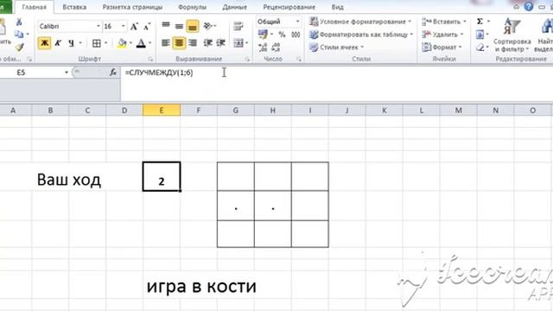
Task: Open Стили ячеек gallery
Action: tap(336, 48)
